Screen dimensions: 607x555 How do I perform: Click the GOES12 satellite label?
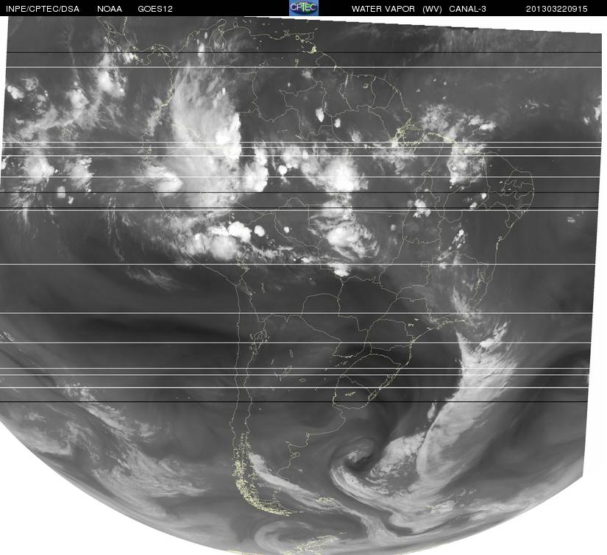coord(155,9)
